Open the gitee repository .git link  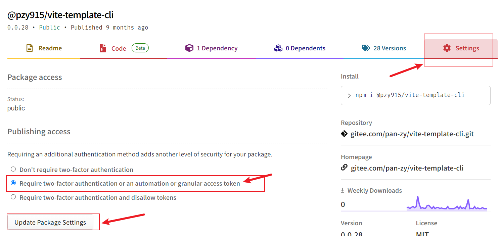412,134
